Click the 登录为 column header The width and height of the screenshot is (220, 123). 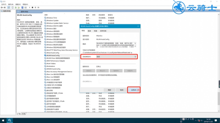(110, 15)
